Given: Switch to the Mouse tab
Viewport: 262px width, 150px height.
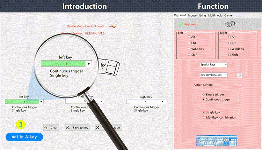Looking at the screenshot, I should 192,15.
